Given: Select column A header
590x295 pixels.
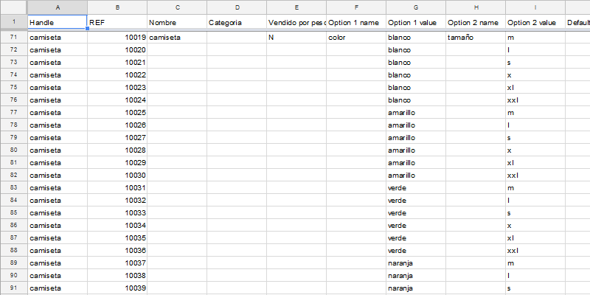Looking at the screenshot, I should click(58, 7).
